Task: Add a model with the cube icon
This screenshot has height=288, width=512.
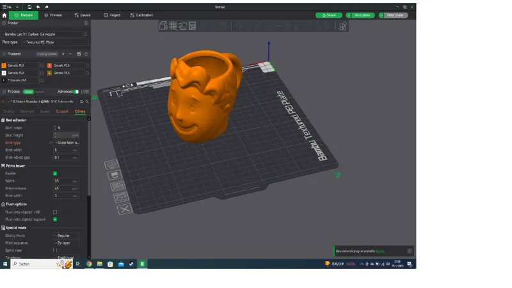Action: coord(163,26)
